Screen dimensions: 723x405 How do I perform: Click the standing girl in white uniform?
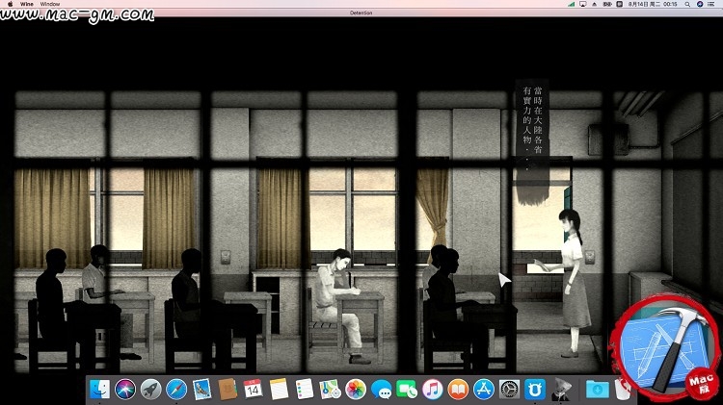(x=571, y=283)
